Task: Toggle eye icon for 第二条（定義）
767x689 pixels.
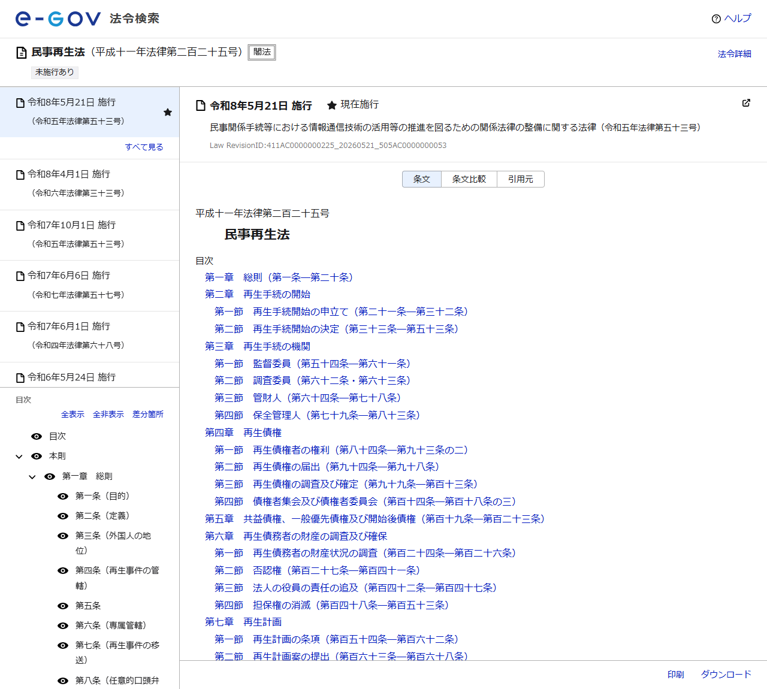Action: (x=63, y=516)
